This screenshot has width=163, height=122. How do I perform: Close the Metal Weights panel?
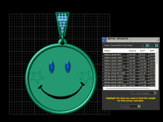click(x=158, y=40)
